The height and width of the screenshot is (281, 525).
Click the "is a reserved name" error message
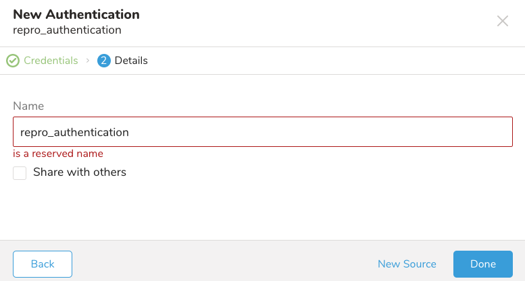coord(58,154)
